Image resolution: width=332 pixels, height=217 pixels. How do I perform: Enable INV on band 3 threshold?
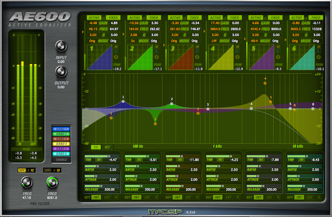coord(180,159)
